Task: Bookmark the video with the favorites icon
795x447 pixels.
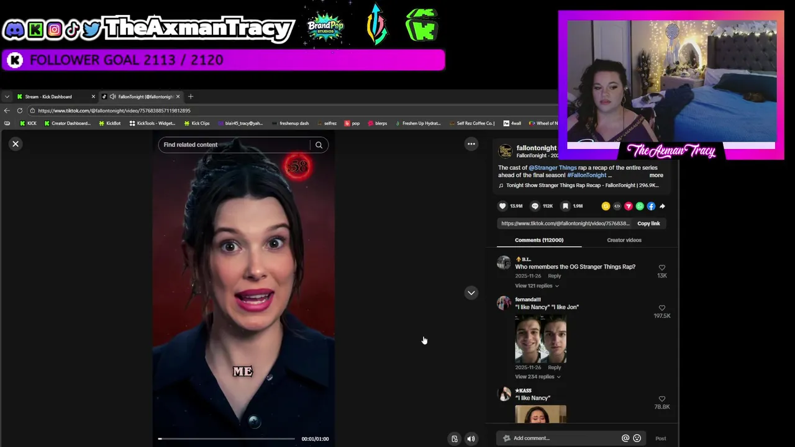Action: (565, 206)
